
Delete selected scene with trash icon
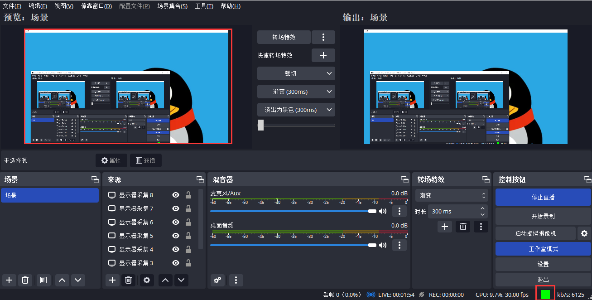[x=25, y=280]
